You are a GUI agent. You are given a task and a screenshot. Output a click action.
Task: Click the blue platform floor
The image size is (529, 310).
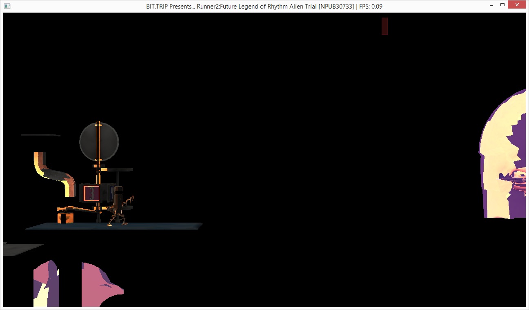point(114,226)
